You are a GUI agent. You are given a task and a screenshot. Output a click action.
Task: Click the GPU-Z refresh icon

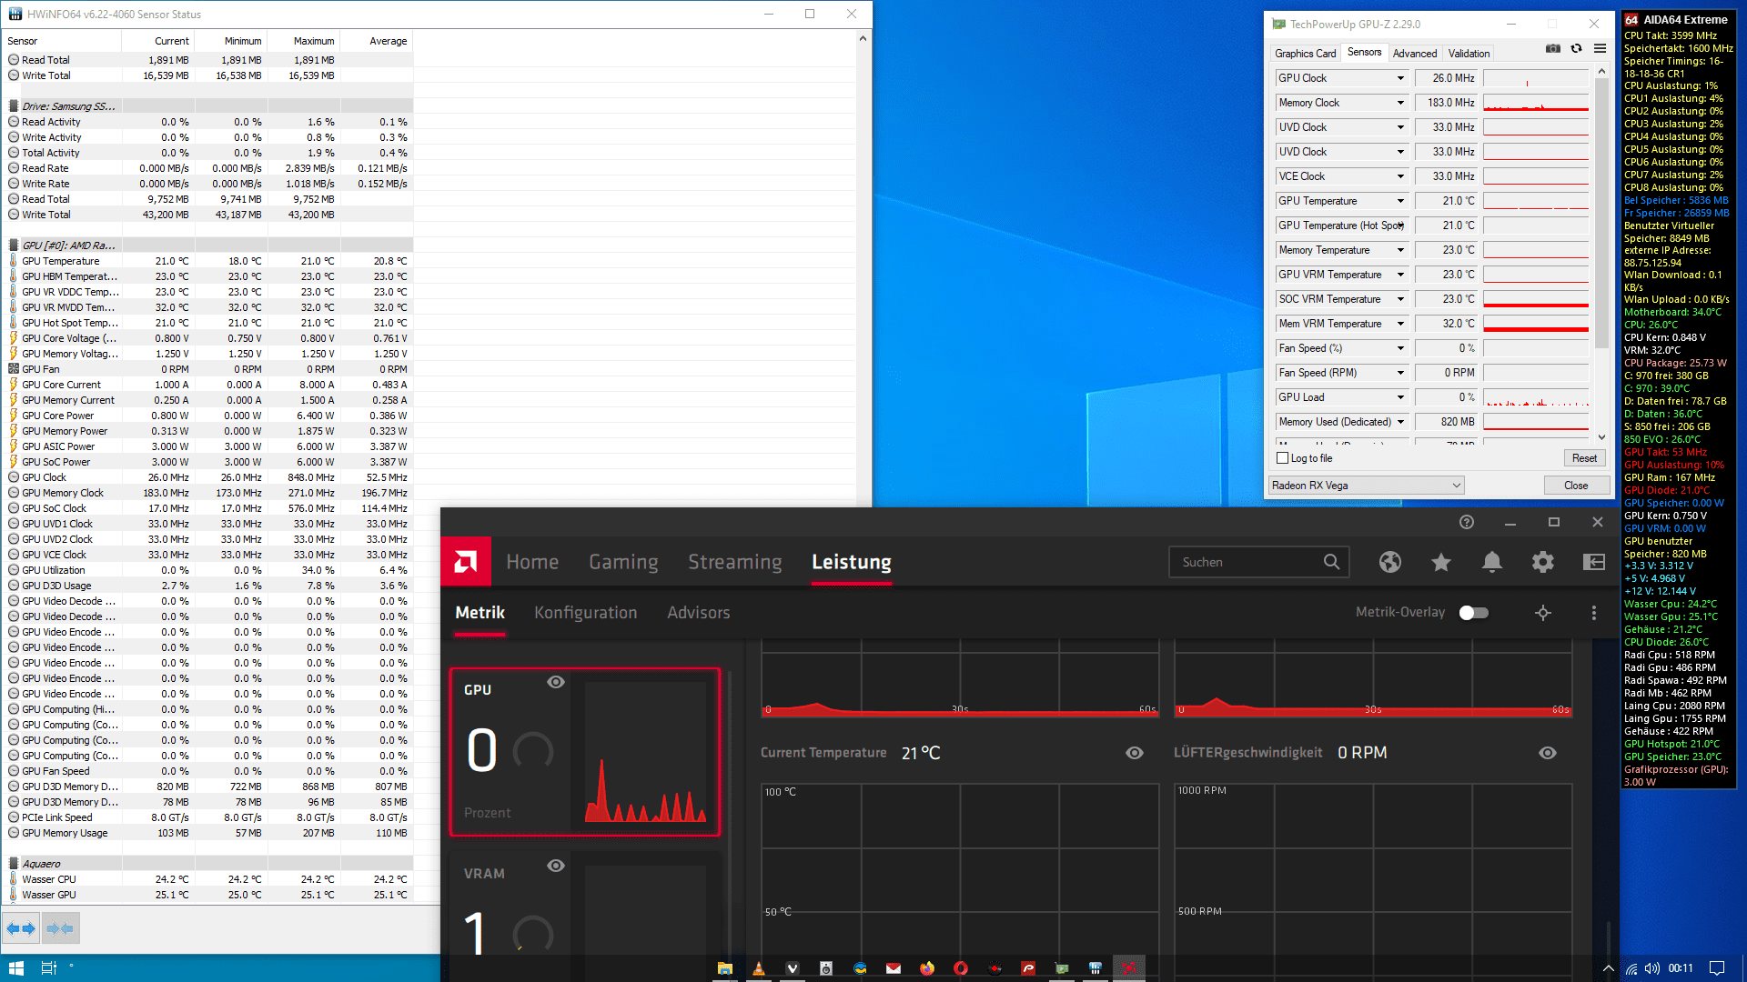pyautogui.click(x=1576, y=49)
